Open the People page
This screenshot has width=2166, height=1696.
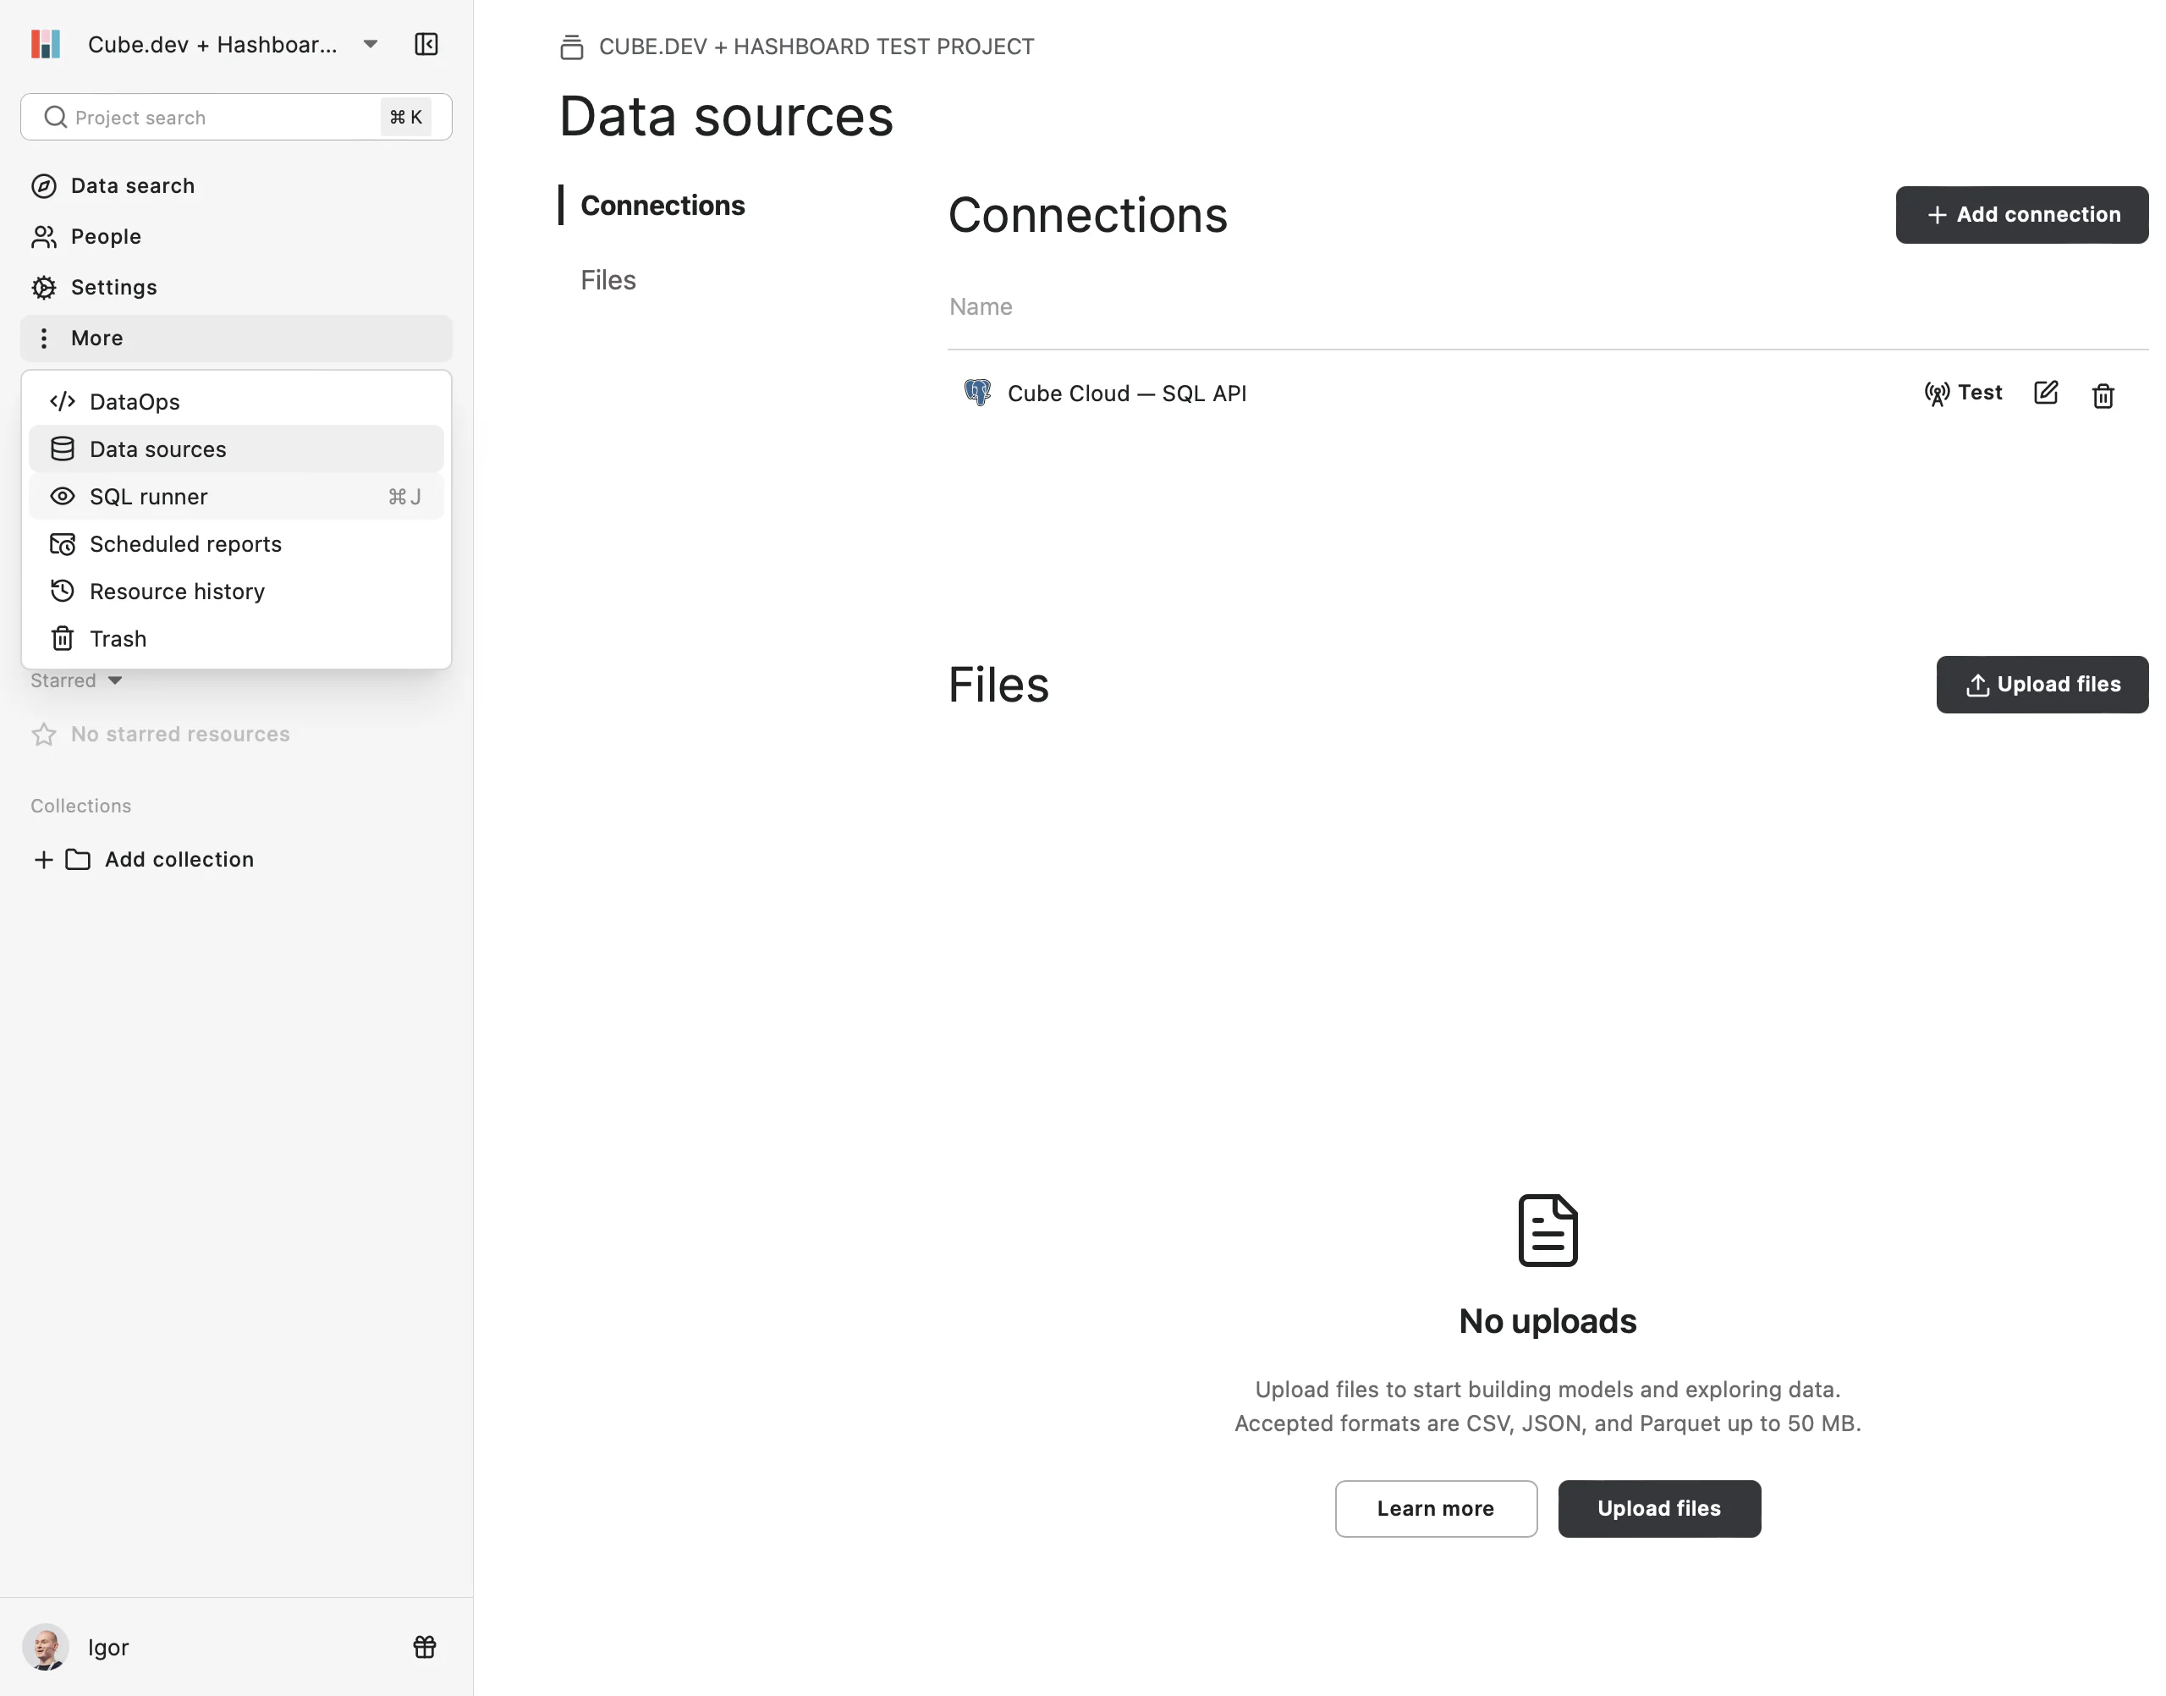click(105, 236)
